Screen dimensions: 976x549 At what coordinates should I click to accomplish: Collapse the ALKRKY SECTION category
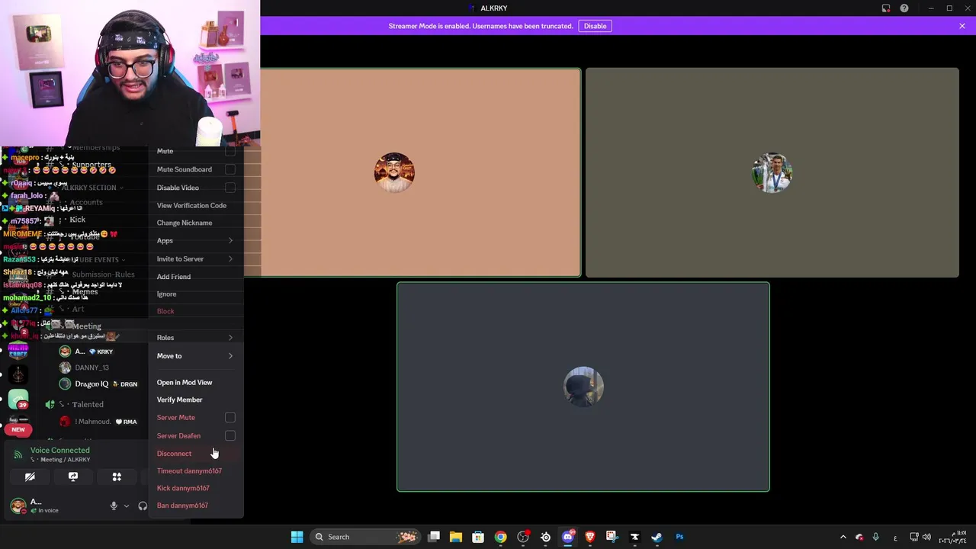coord(89,188)
